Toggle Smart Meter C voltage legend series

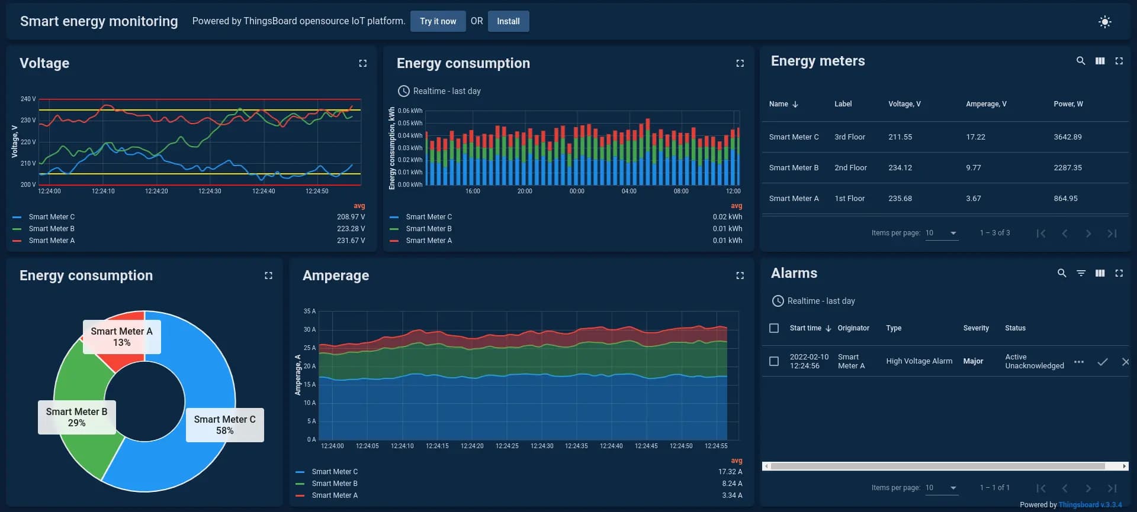[52, 217]
